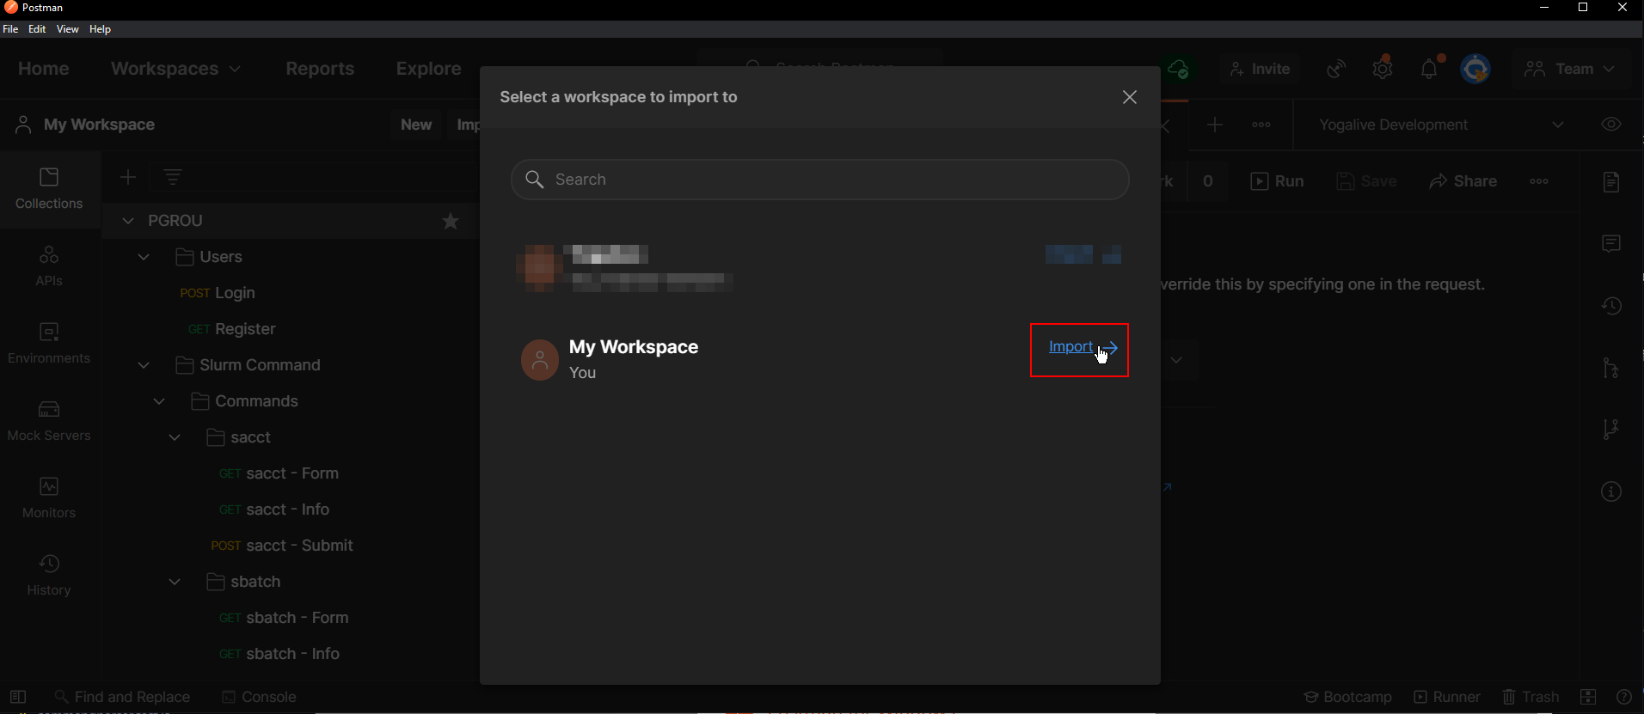Click the Save button
This screenshot has width=1644, height=714.
point(1366,181)
